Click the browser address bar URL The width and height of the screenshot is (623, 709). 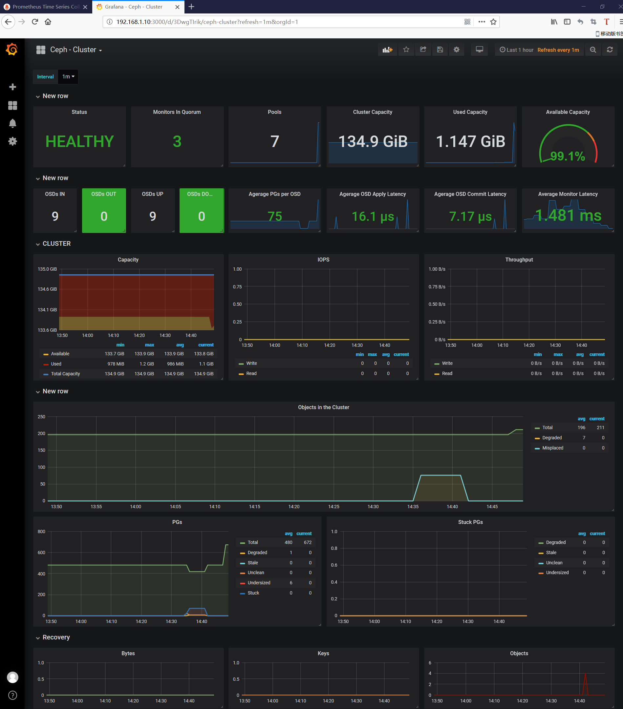pos(207,22)
